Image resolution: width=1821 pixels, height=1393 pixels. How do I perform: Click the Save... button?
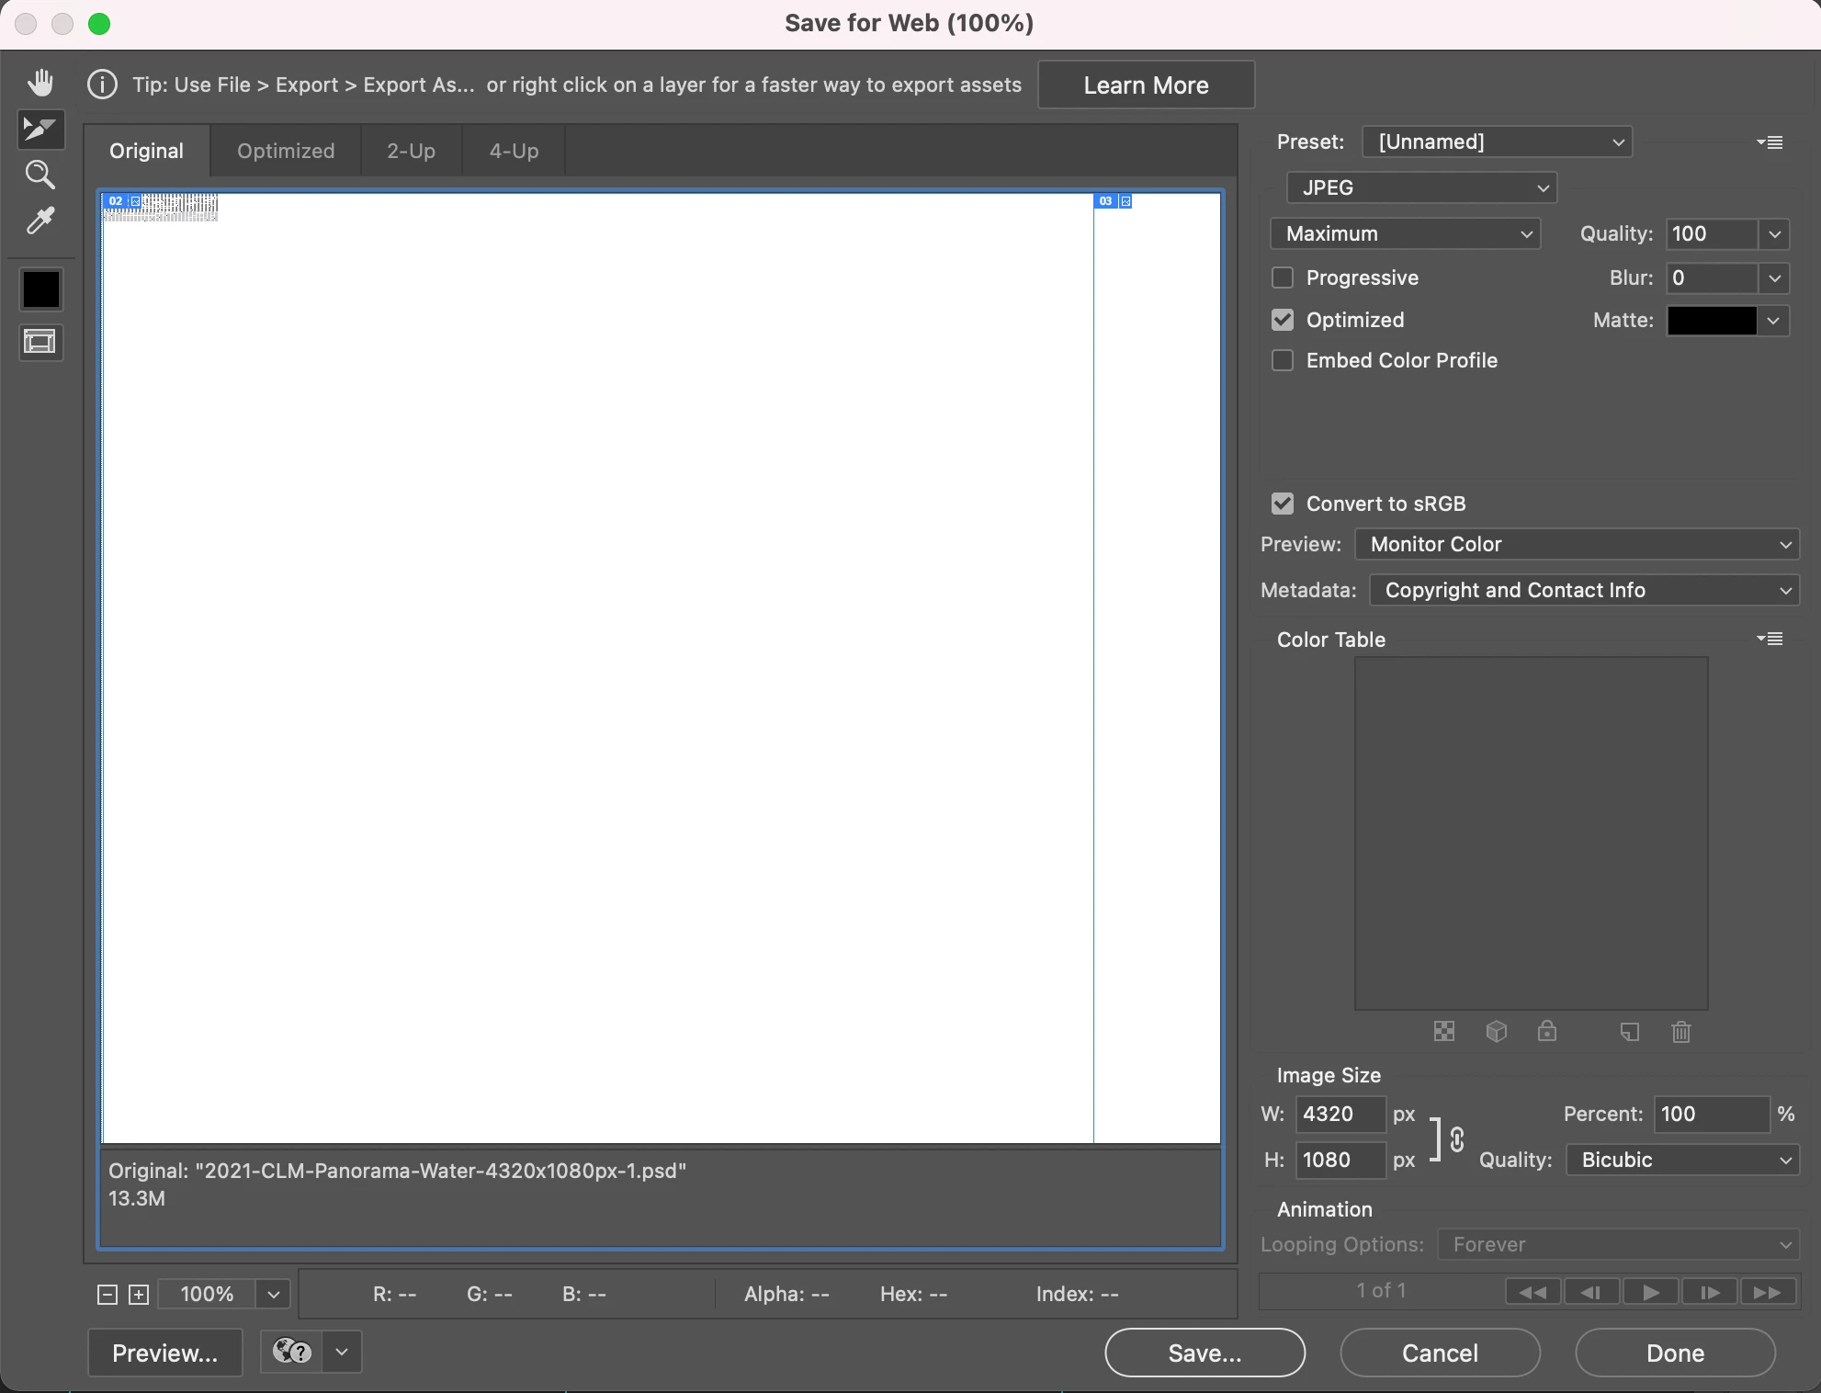coord(1205,1353)
